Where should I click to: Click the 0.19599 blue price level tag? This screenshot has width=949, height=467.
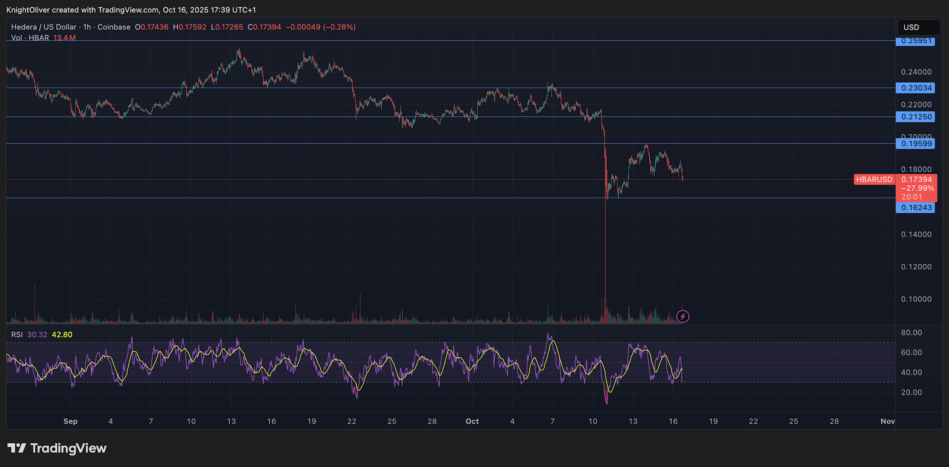pyautogui.click(x=915, y=143)
